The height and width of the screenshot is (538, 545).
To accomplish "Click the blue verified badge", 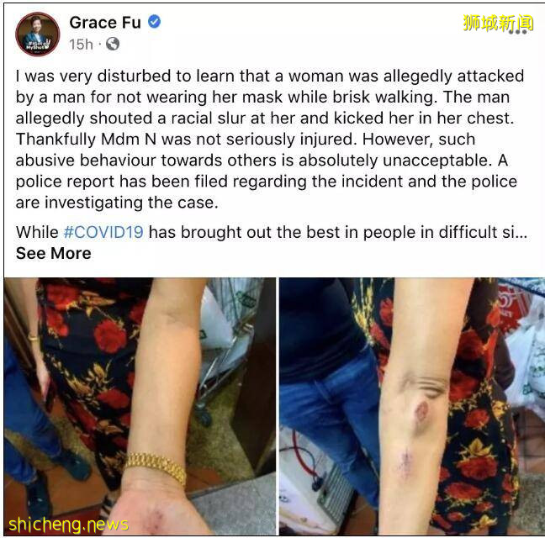I will click(154, 22).
